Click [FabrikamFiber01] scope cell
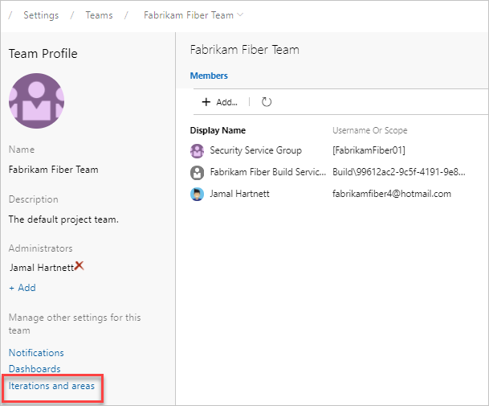The height and width of the screenshot is (406, 489). [x=369, y=150]
